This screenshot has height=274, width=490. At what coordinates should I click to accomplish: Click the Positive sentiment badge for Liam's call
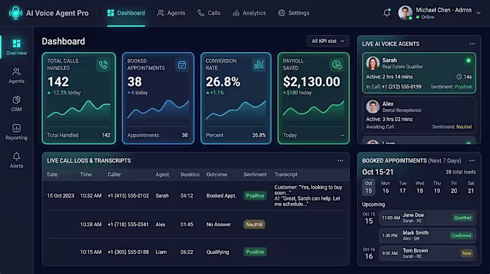pos(255,252)
